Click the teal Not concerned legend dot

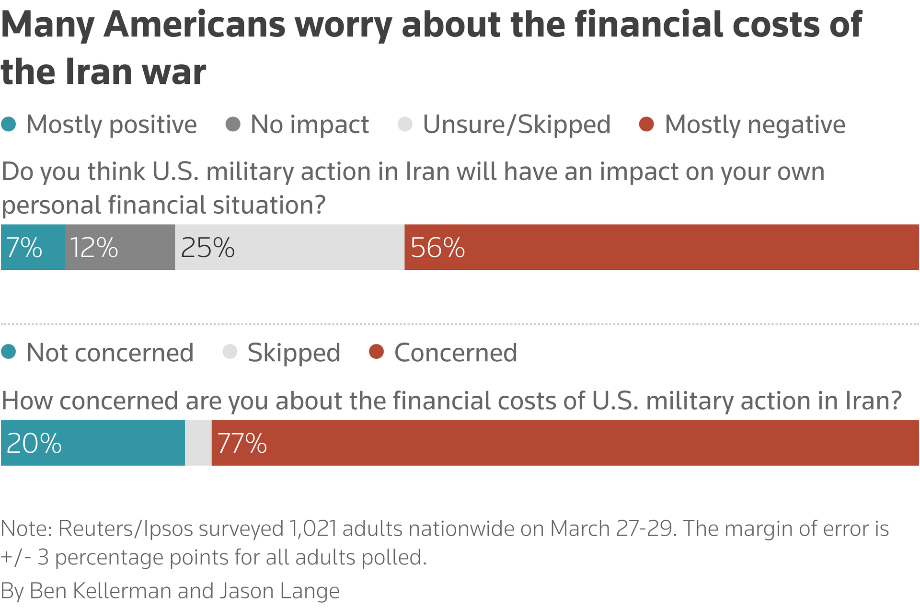pos(9,352)
